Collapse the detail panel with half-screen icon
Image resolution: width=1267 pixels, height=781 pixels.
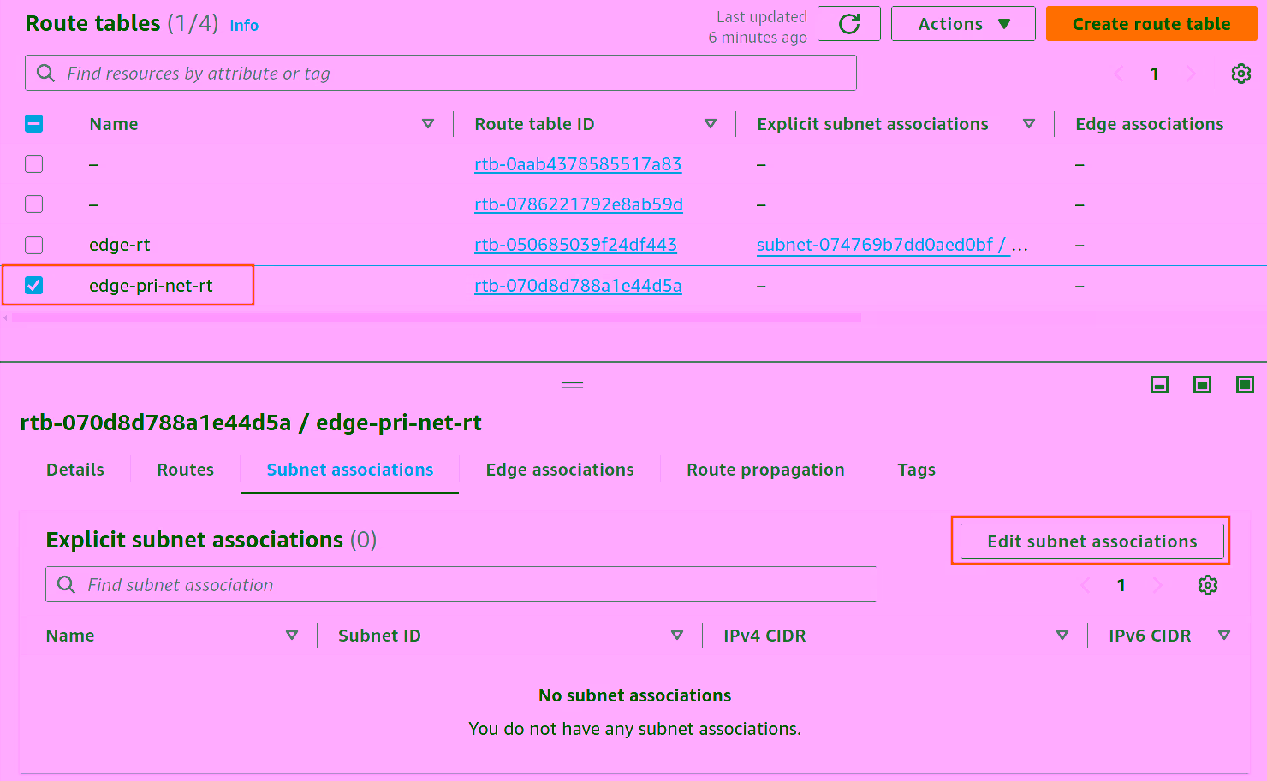[1202, 385]
